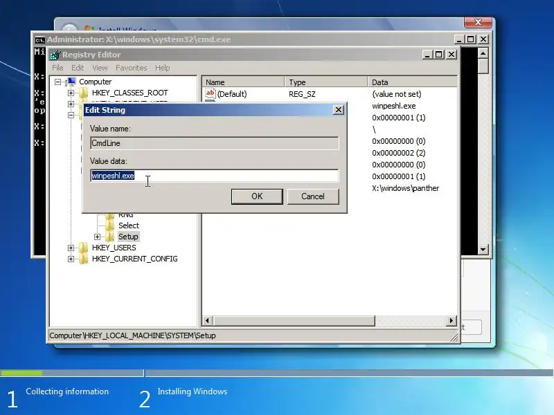
Task: Open the View menu in Registry Editor
Action: coord(100,68)
